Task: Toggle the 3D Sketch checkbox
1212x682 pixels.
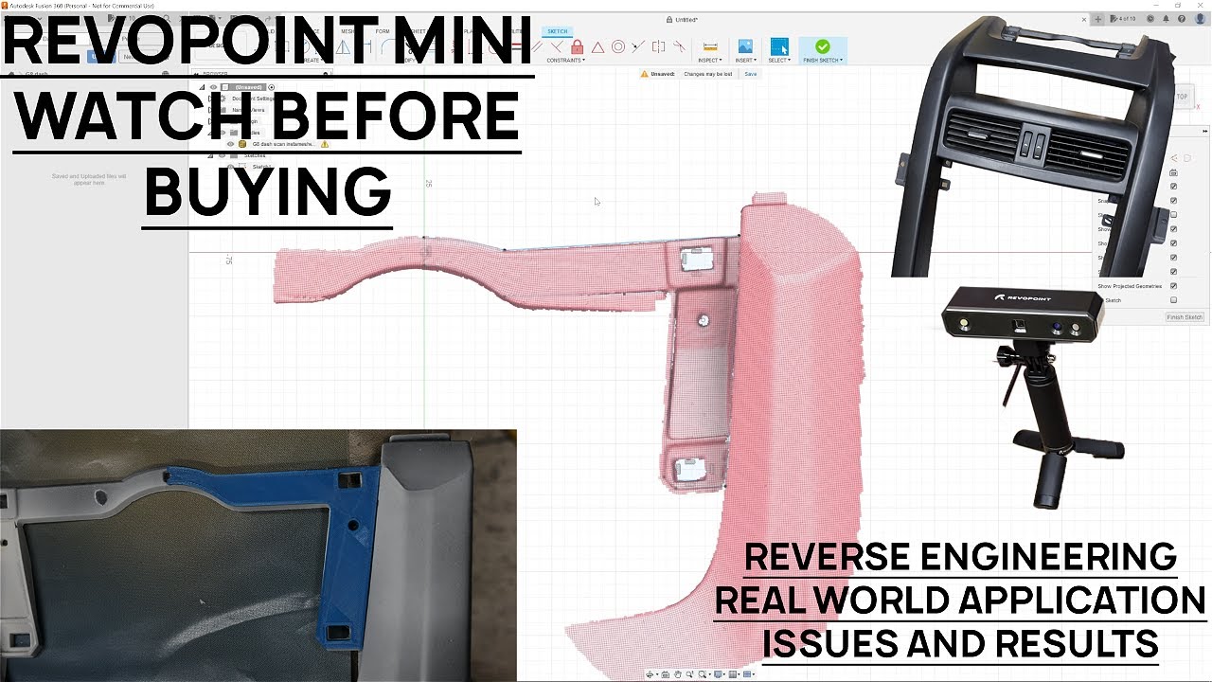Action: tap(1173, 300)
